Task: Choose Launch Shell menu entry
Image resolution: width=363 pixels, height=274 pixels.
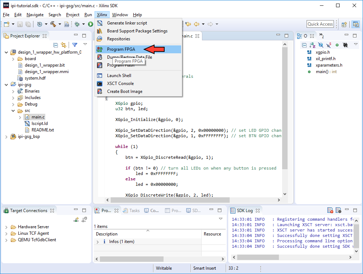Action: point(138,76)
